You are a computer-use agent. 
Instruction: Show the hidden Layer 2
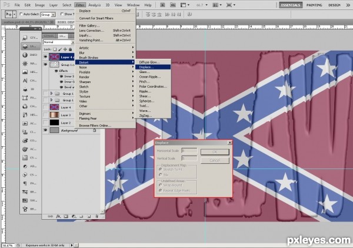(45, 123)
